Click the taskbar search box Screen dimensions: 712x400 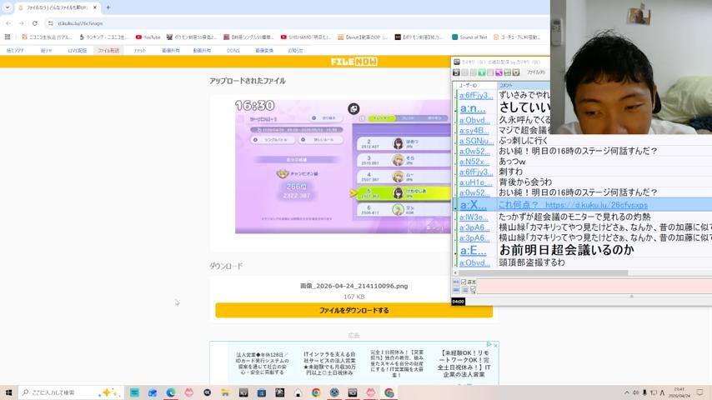pyautogui.click(x=71, y=392)
